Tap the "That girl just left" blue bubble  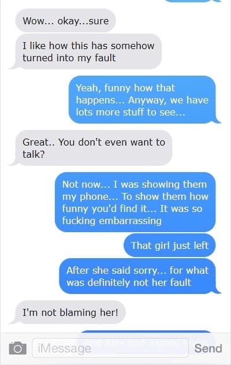(170, 245)
